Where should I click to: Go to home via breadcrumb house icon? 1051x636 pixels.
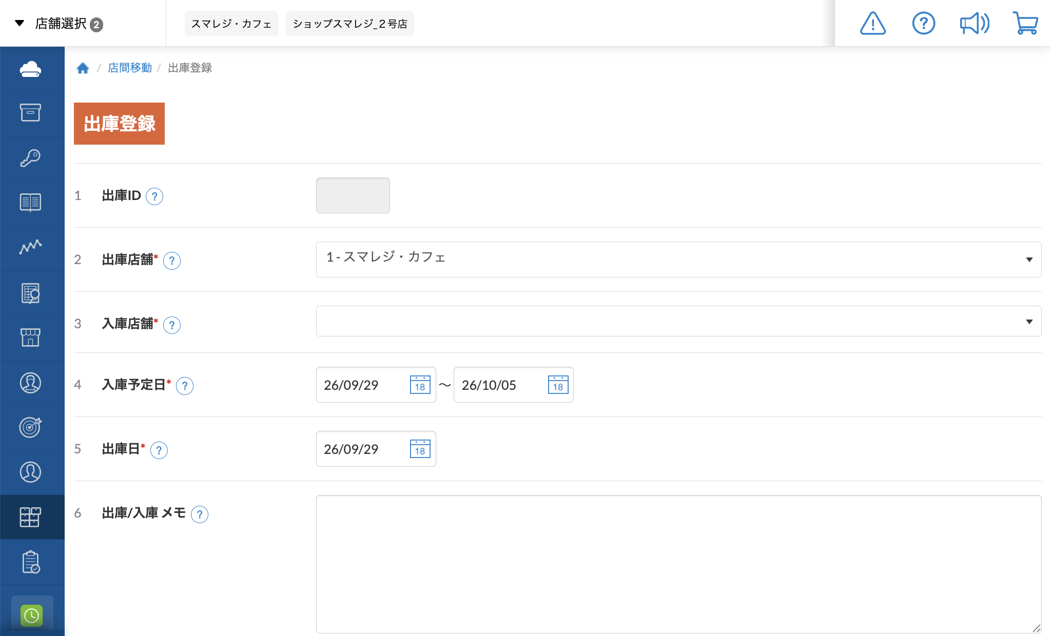click(x=83, y=68)
